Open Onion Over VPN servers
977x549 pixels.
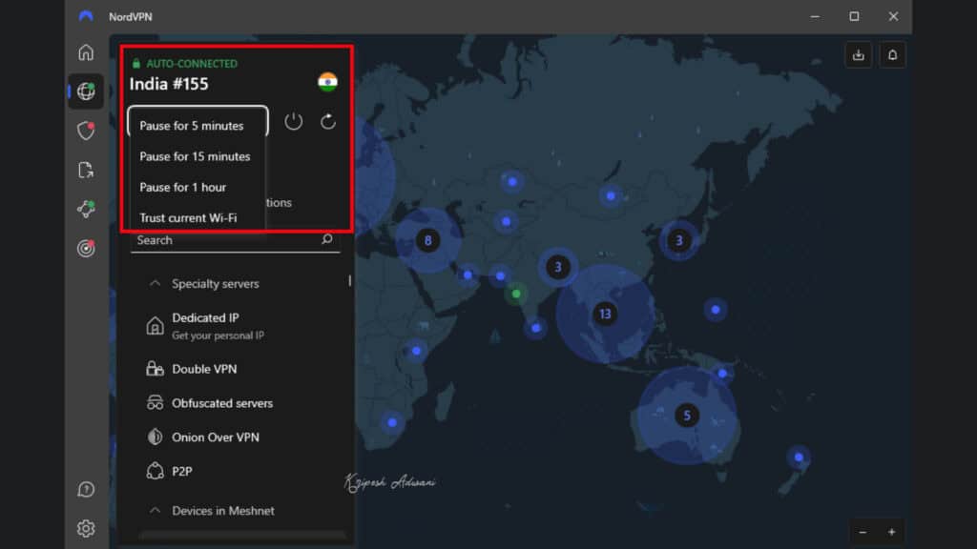click(x=215, y=437)
